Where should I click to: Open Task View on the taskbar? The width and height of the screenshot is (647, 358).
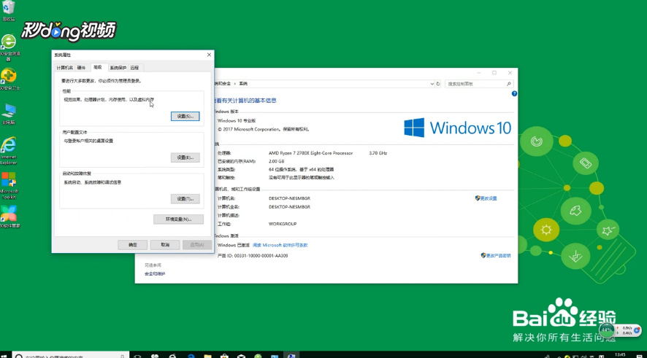point(138,356)
